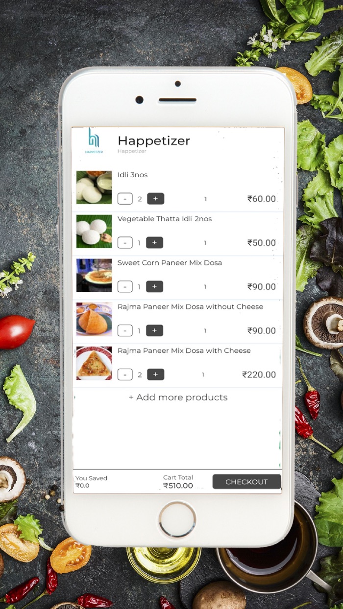Decrease quantity of Idli 3nos
This screenshot has width=343, height=609.
coord(125,199)
